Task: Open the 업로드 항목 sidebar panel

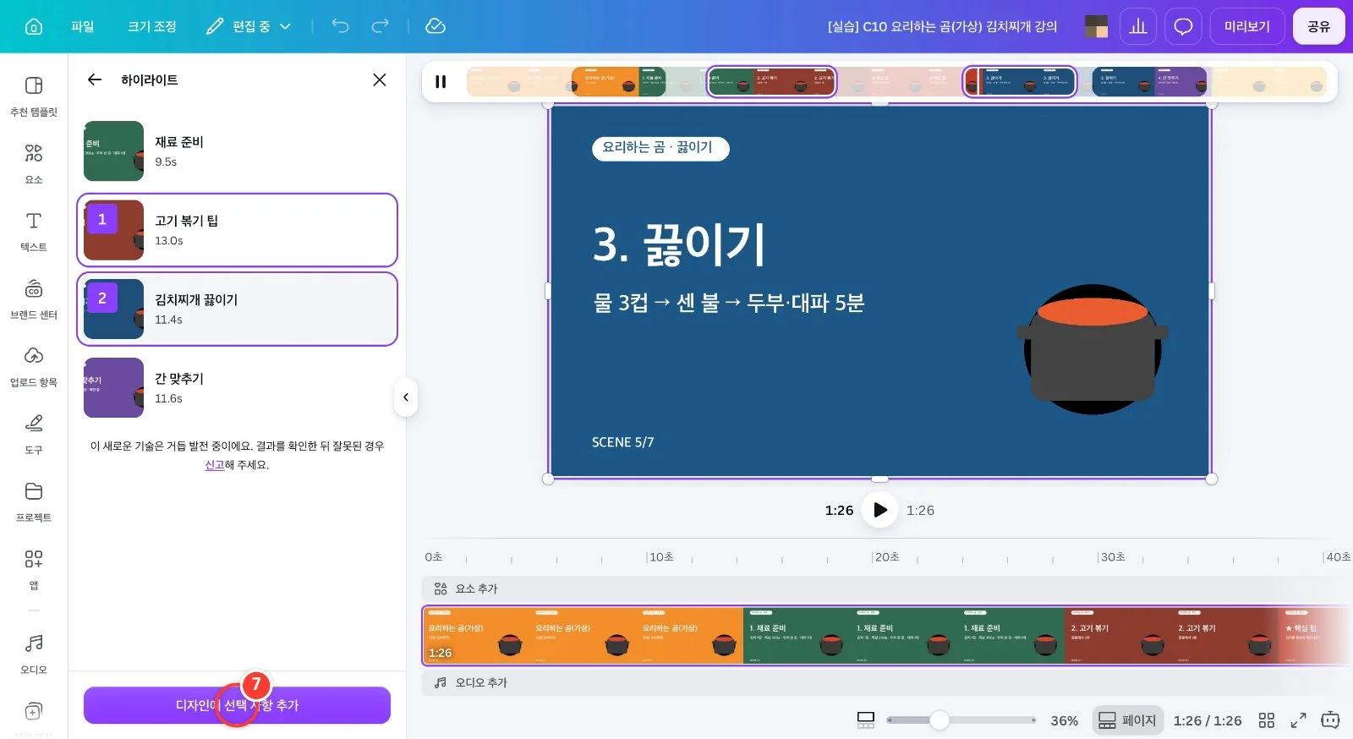Action: point(34,366)
